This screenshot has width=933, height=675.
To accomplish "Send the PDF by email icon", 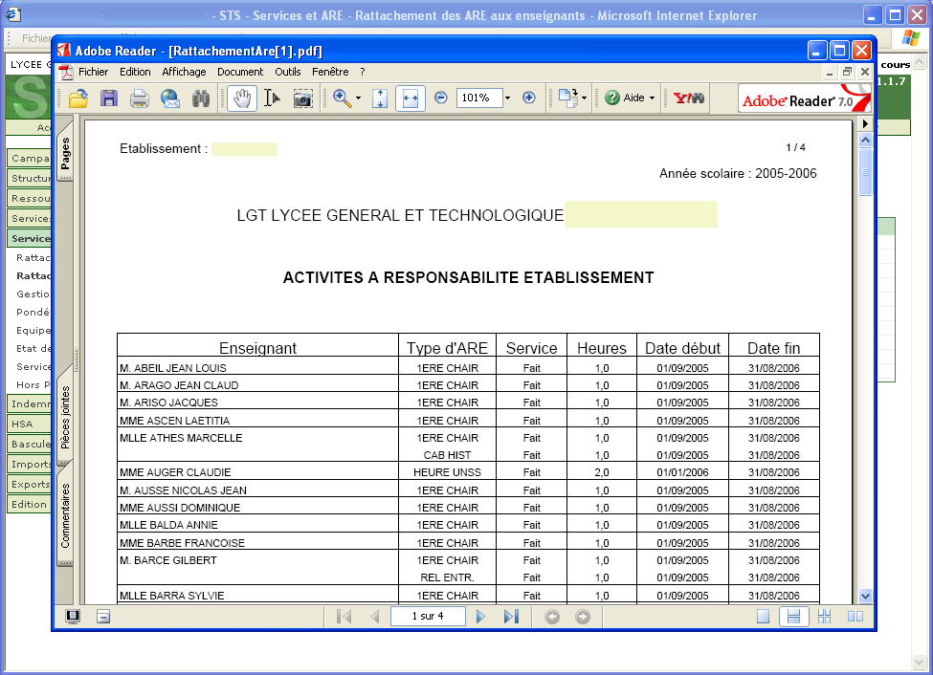I will click(x=170, y=98).
